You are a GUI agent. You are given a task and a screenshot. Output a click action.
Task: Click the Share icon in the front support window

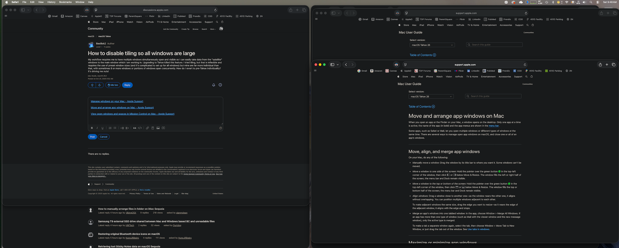point(600,64)
